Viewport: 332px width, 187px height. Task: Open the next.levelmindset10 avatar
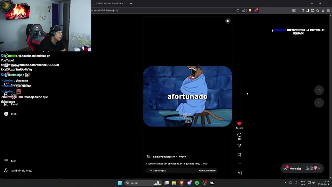click(x=148, y=157)
